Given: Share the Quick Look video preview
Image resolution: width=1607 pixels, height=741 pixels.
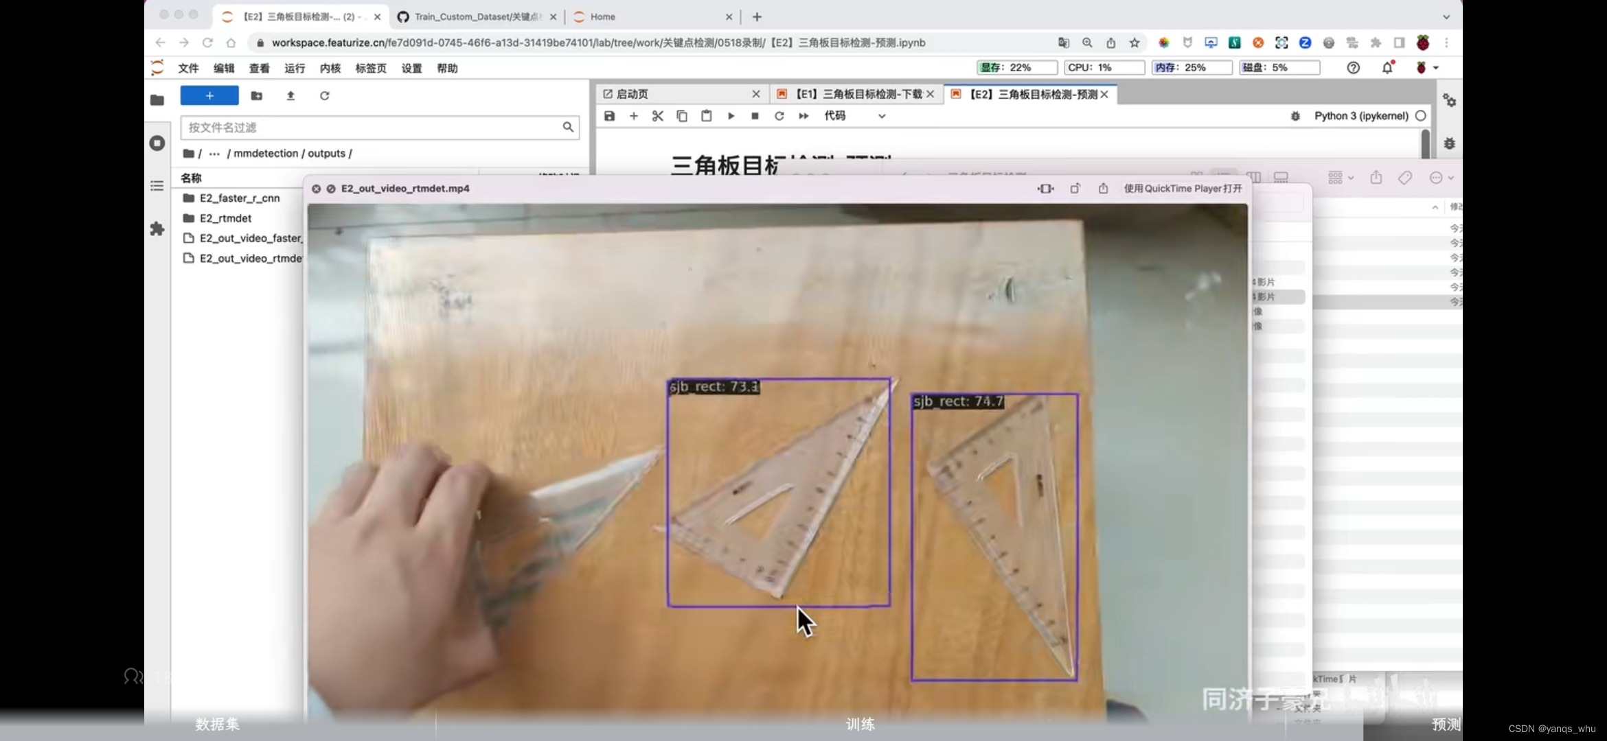Looking at the screenshot, I should (1103, 188).
